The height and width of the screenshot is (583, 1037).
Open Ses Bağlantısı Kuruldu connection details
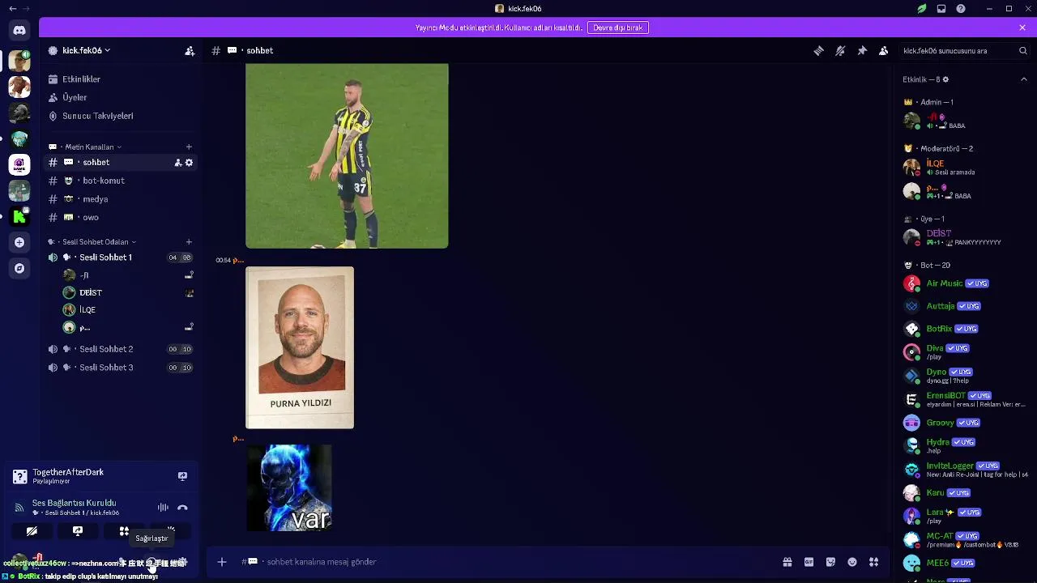(75, 503)
